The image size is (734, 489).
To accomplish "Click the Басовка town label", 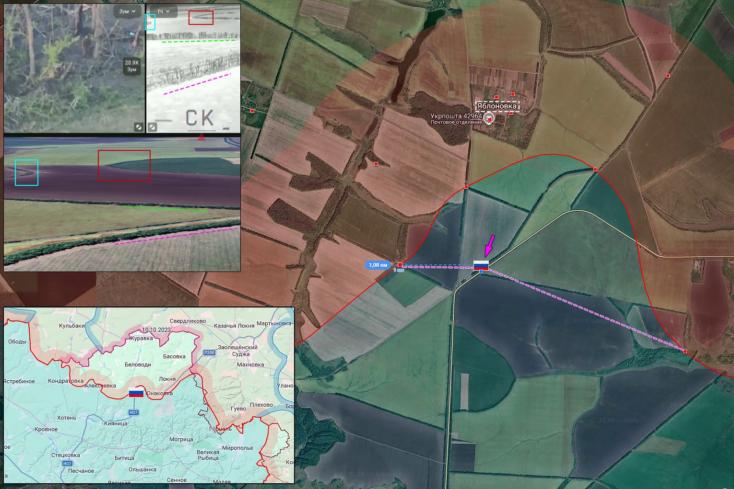I will (174, 356).
